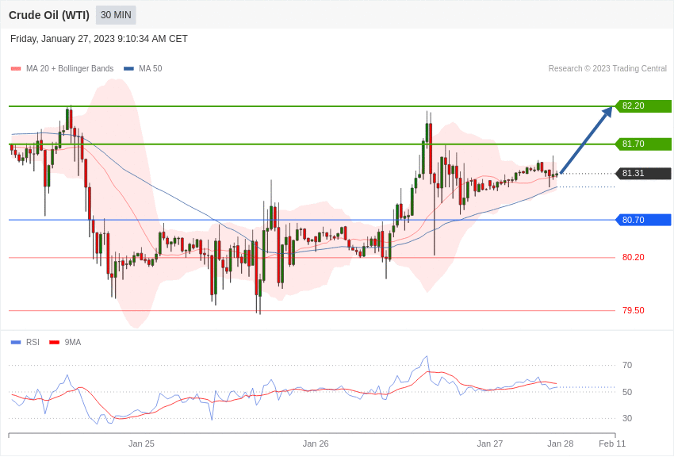Click the Feb 11 date axis label
The height and width of the screenshot is (457, 674).
tap(612, 444)
